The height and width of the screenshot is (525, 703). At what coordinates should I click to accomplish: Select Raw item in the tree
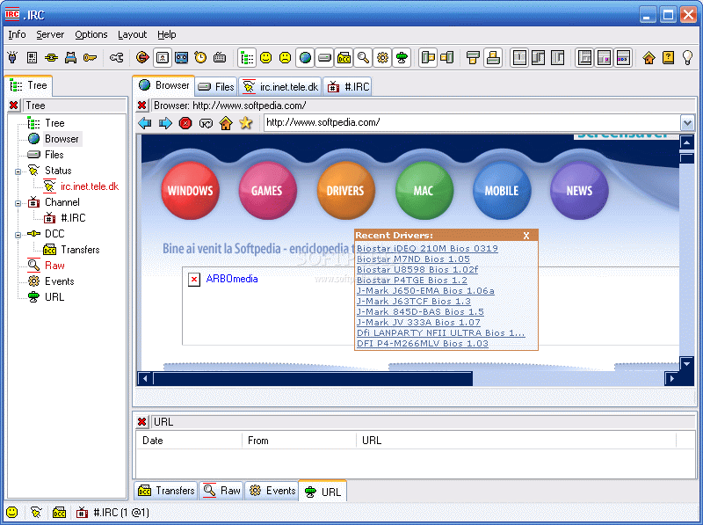[x=54, y=266]
